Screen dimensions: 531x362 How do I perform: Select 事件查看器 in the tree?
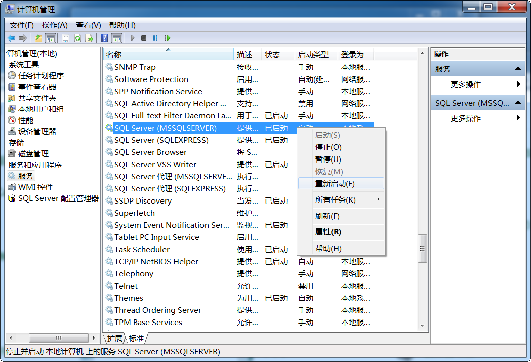(x=37, y=87)
